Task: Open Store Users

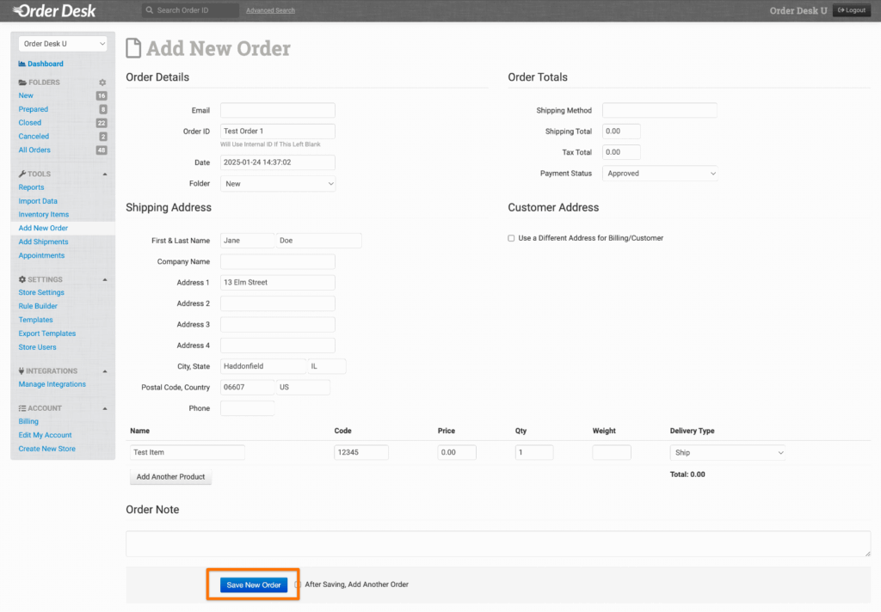Action: tap(37, 347)
